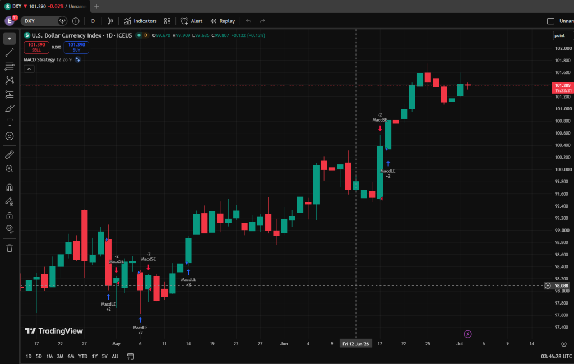This screenshot has height=364, width=574.
Task: Click the 101.390 BUY button
Action: pos(76,47)
